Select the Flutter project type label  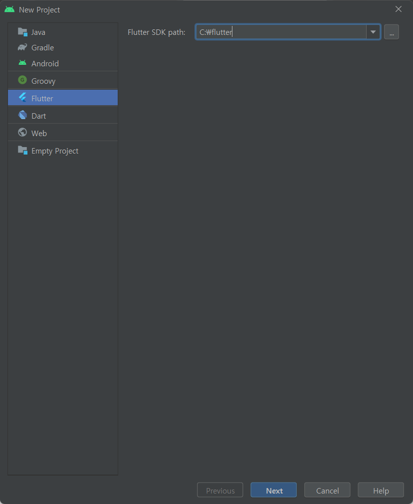tap(42, 98)
